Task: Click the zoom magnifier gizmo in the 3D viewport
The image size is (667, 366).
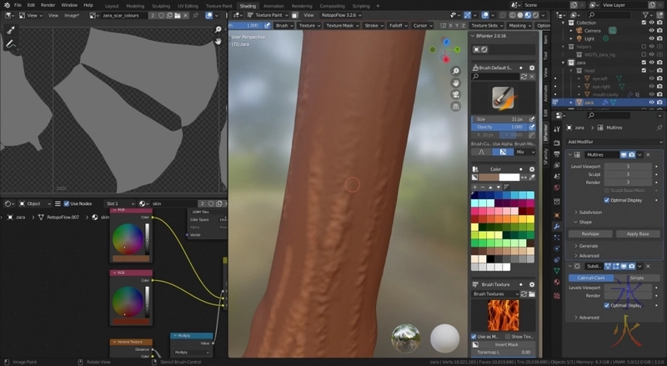Action: click(x=456, y=70)
